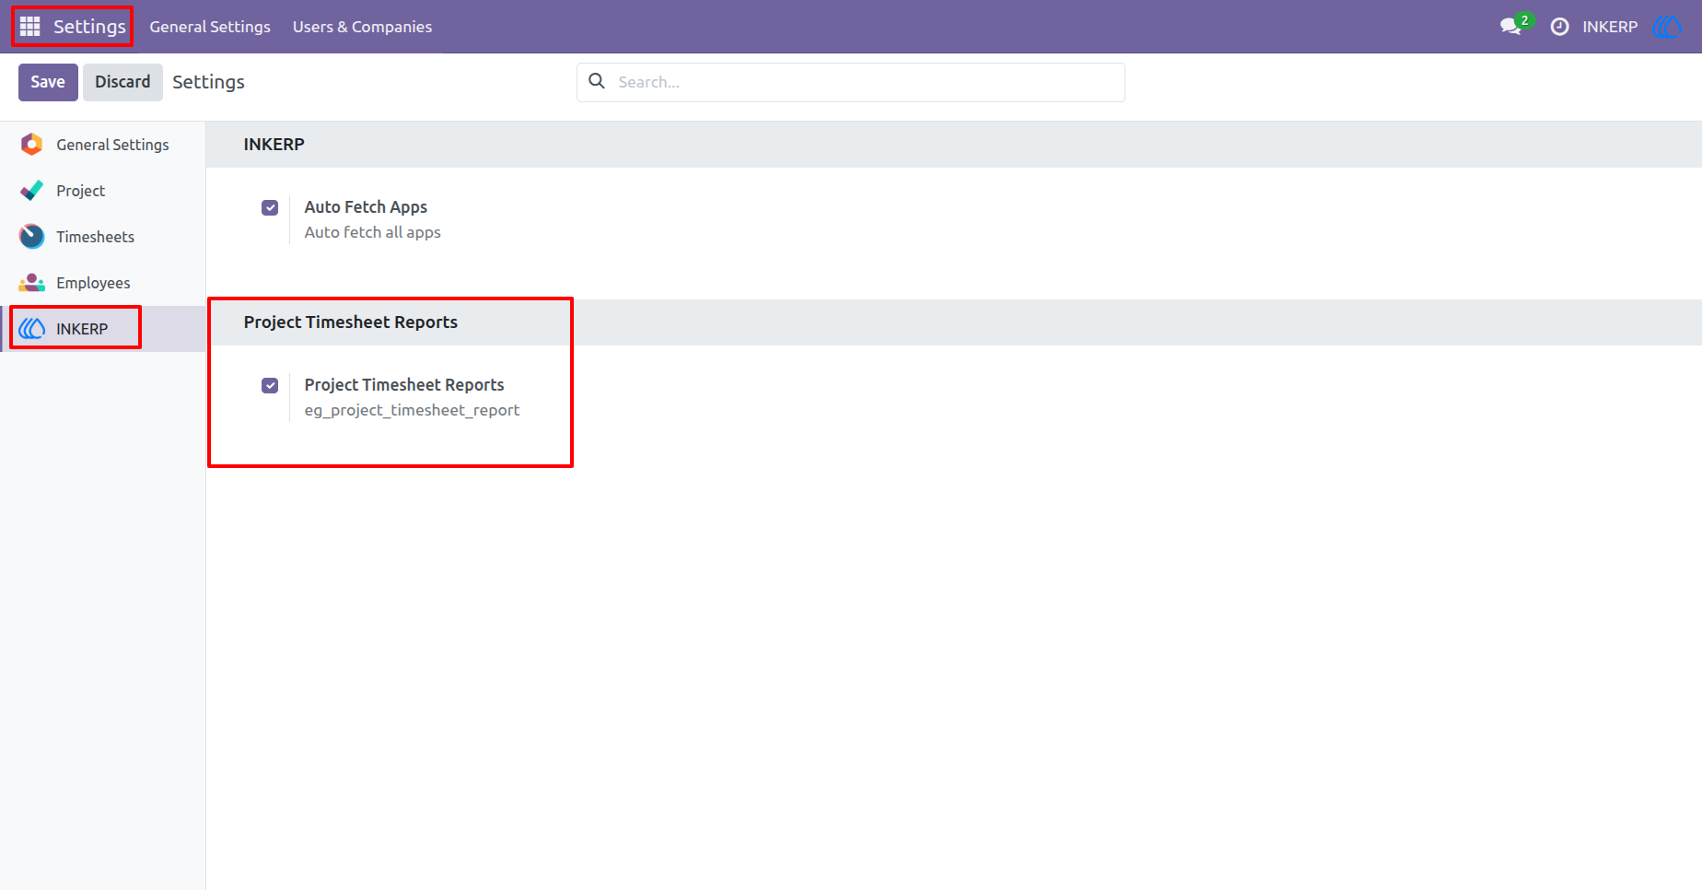Click the Settings app title in navbar
Image resolution: width=1702 pixels, height=890 pixels.
coord(89,27)
